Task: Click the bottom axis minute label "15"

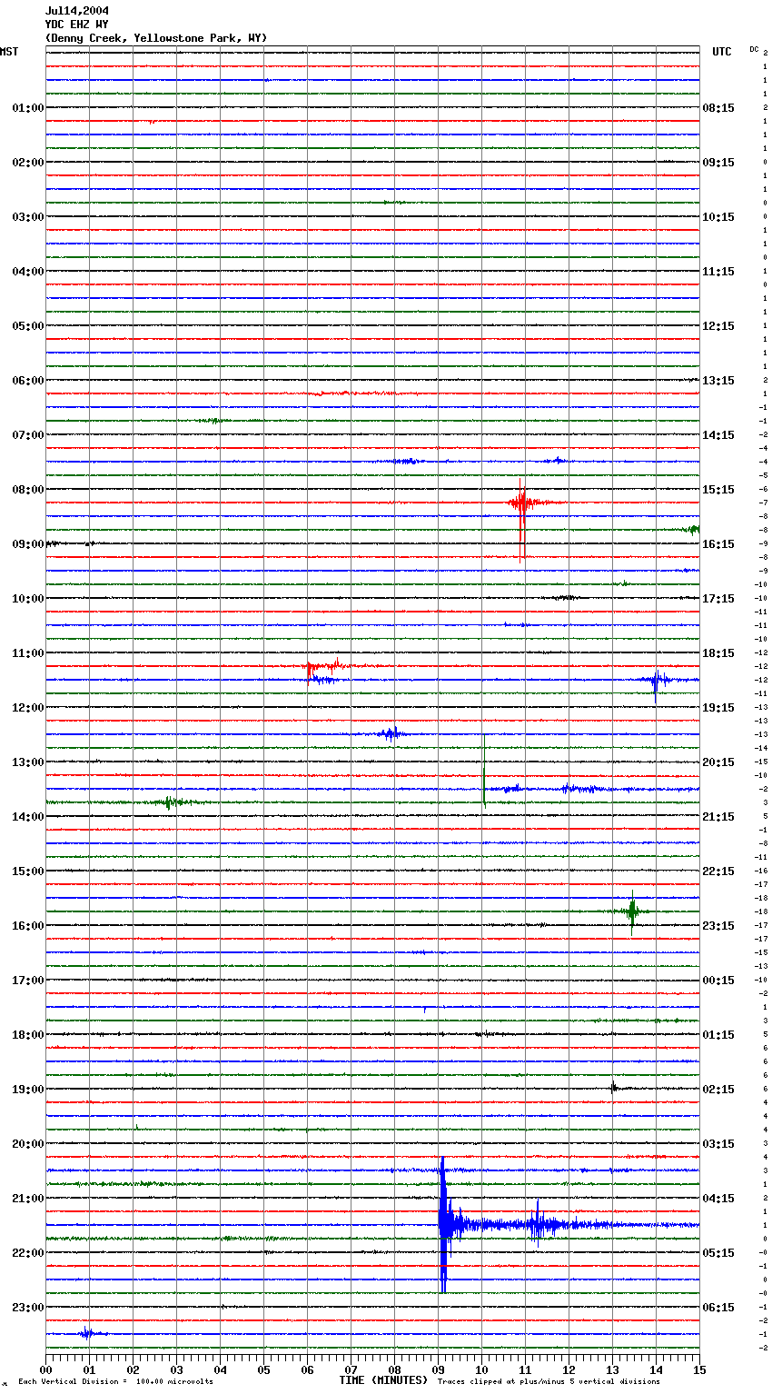Action: (x=699, y=1369)
